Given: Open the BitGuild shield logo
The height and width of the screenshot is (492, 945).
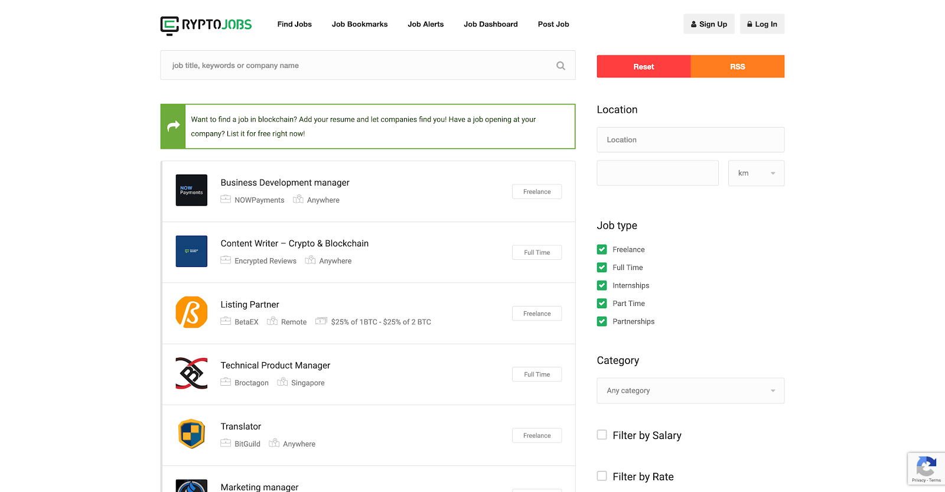Looking at the screenshot, I should point(191,434).
